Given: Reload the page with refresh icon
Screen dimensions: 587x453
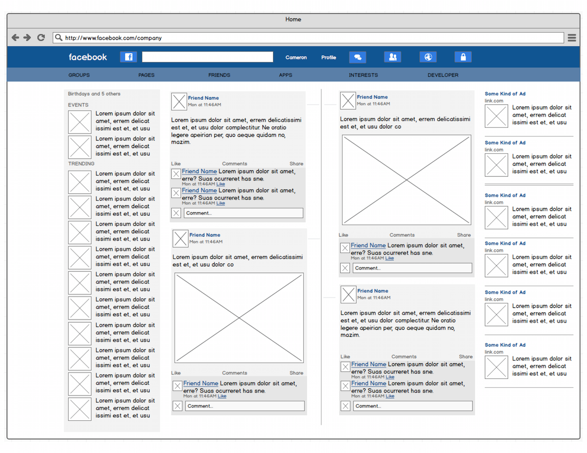Looking at the screenshot, I should coord(41,38).
